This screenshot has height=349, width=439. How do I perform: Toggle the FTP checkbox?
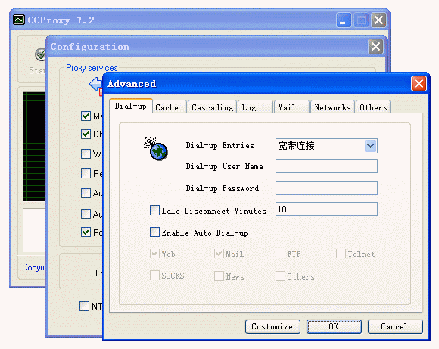pos(280,254)
